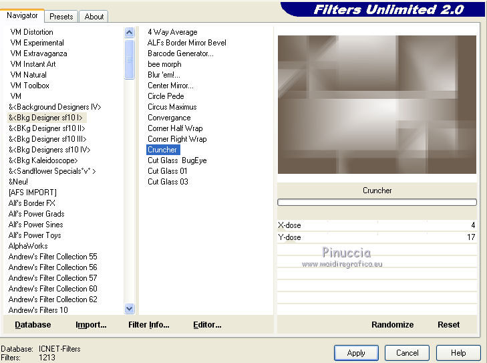Click the scroll up arrow in category list
487x363 pixels.
(129, 32)
